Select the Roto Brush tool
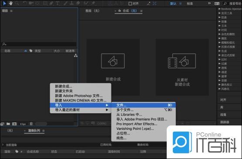This screenshot has width=242, height=159. pos(86,3)
